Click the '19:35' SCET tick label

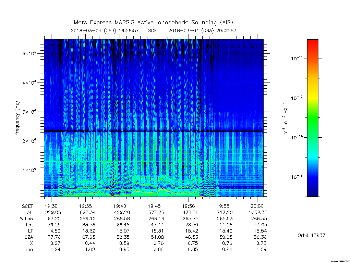tap(85, 206)
